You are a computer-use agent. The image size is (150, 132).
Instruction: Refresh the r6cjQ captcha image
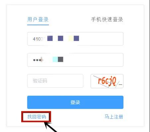107,81
